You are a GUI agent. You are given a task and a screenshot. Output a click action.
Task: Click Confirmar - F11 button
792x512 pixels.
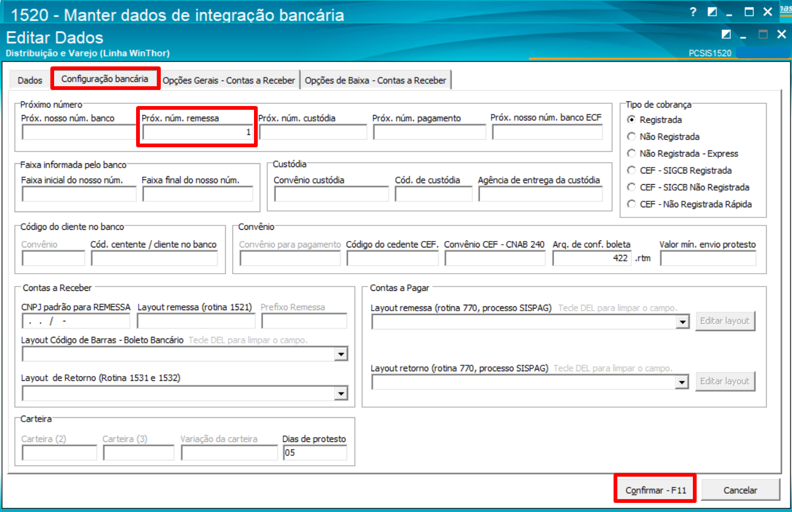[655, 490]
